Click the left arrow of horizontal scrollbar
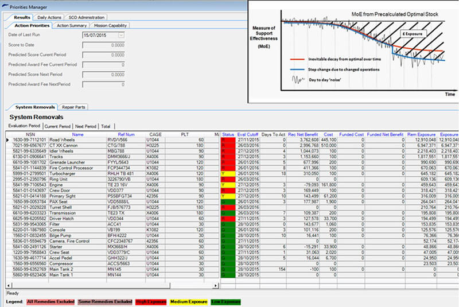This screenshot has height=307, width=459. point(9,285)
